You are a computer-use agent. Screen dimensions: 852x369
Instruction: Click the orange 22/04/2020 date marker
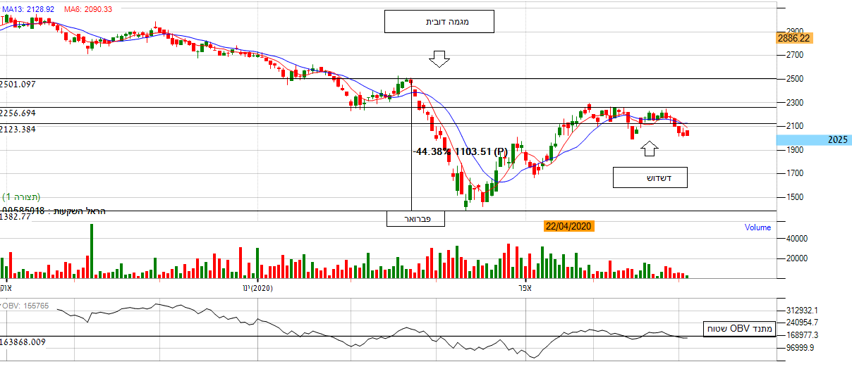568,226
